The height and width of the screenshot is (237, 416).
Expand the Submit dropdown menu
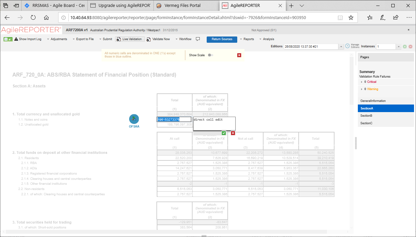click(x=105, y=39)
